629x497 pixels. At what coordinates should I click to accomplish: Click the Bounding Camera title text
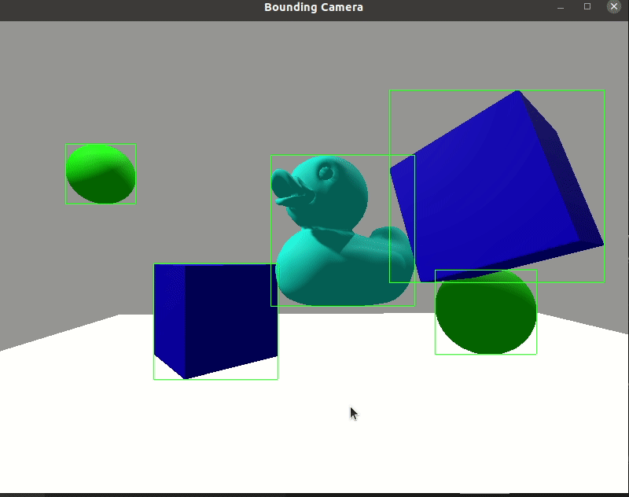(x=314, y=7)
